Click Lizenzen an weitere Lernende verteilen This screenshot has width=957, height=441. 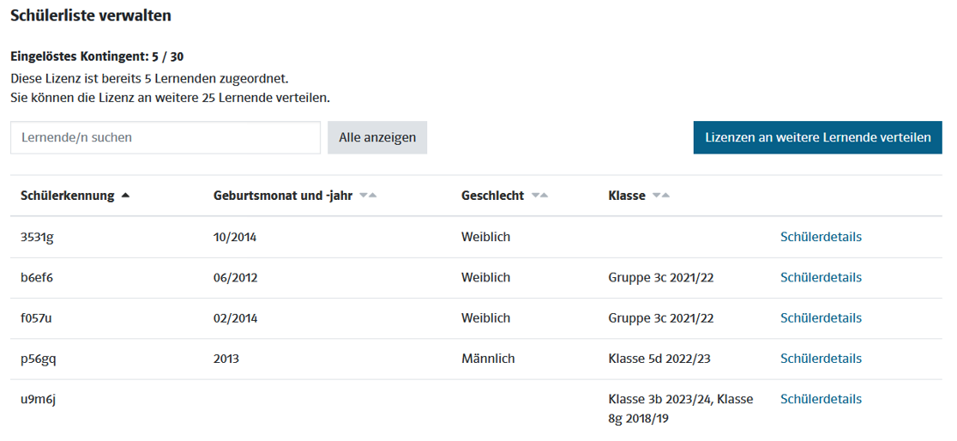[817, 137]
